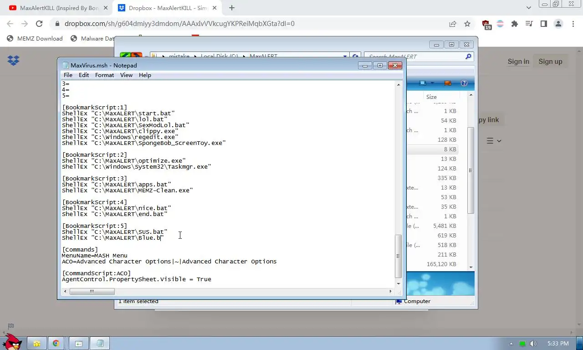Image resolution: width=583 pixels, height=350 pixels.
Task: Click the flag report icon on Dropbox page
Action: 11,326
